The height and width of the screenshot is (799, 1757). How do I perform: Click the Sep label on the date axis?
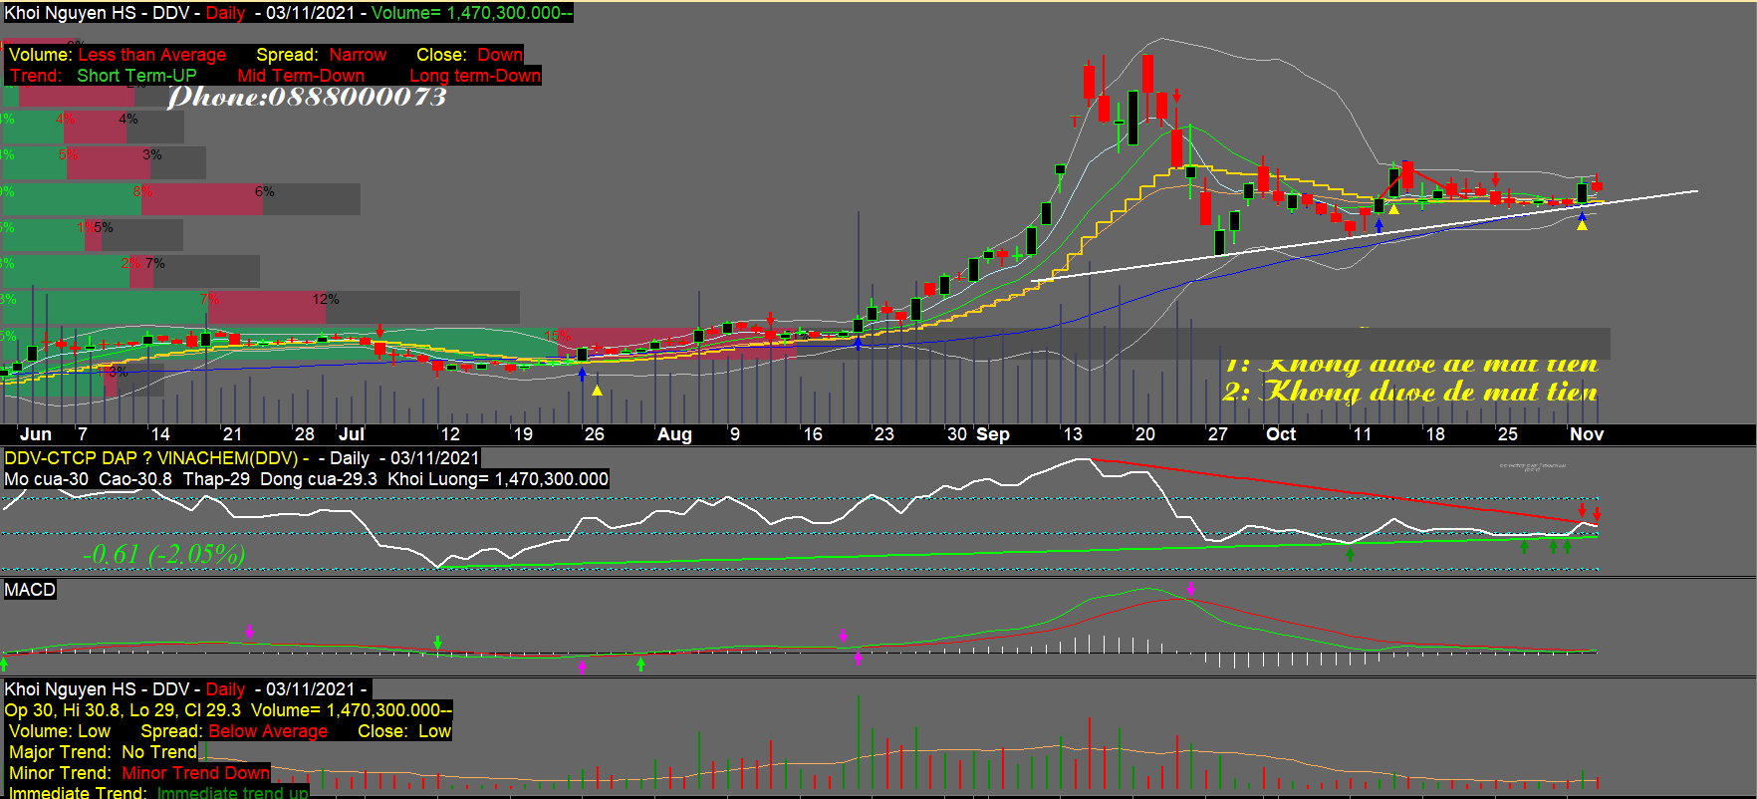[992, 434]
